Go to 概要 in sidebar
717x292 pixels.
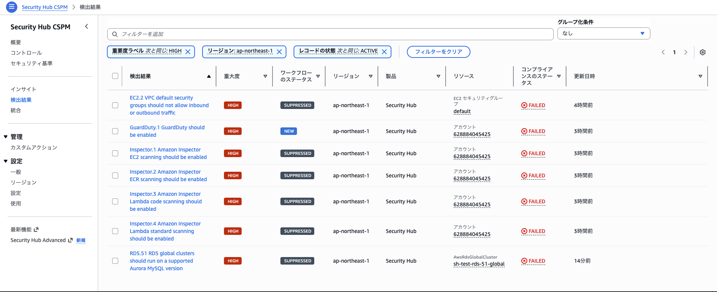pos(16,42)
